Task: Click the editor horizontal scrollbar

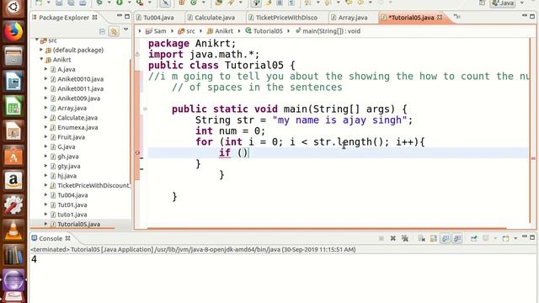Action: pyautogui.click(x=327, y=228)
